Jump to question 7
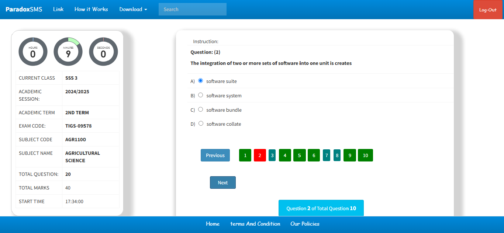This screenshot has height=233, width=504. (327, 155)
